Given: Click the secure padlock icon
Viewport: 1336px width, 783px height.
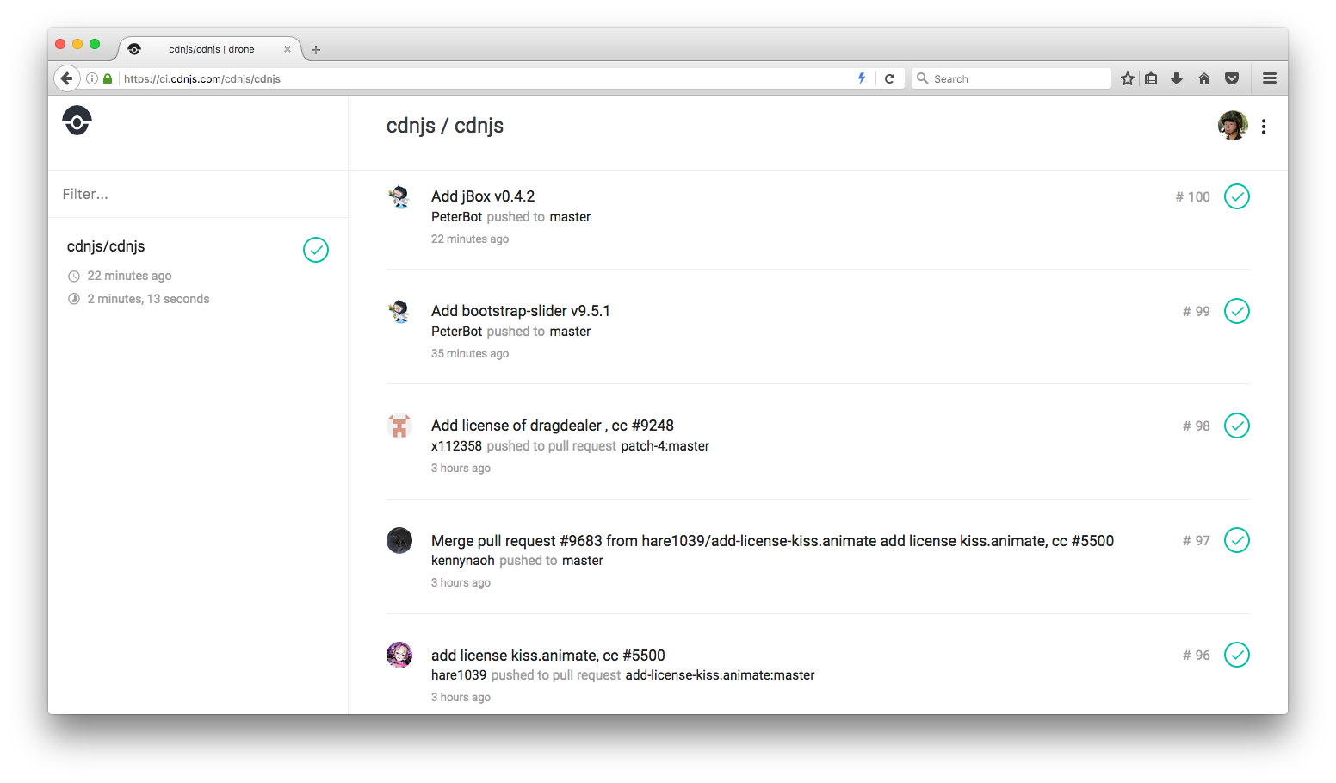Looking at the screenshot, I should 108,78.
